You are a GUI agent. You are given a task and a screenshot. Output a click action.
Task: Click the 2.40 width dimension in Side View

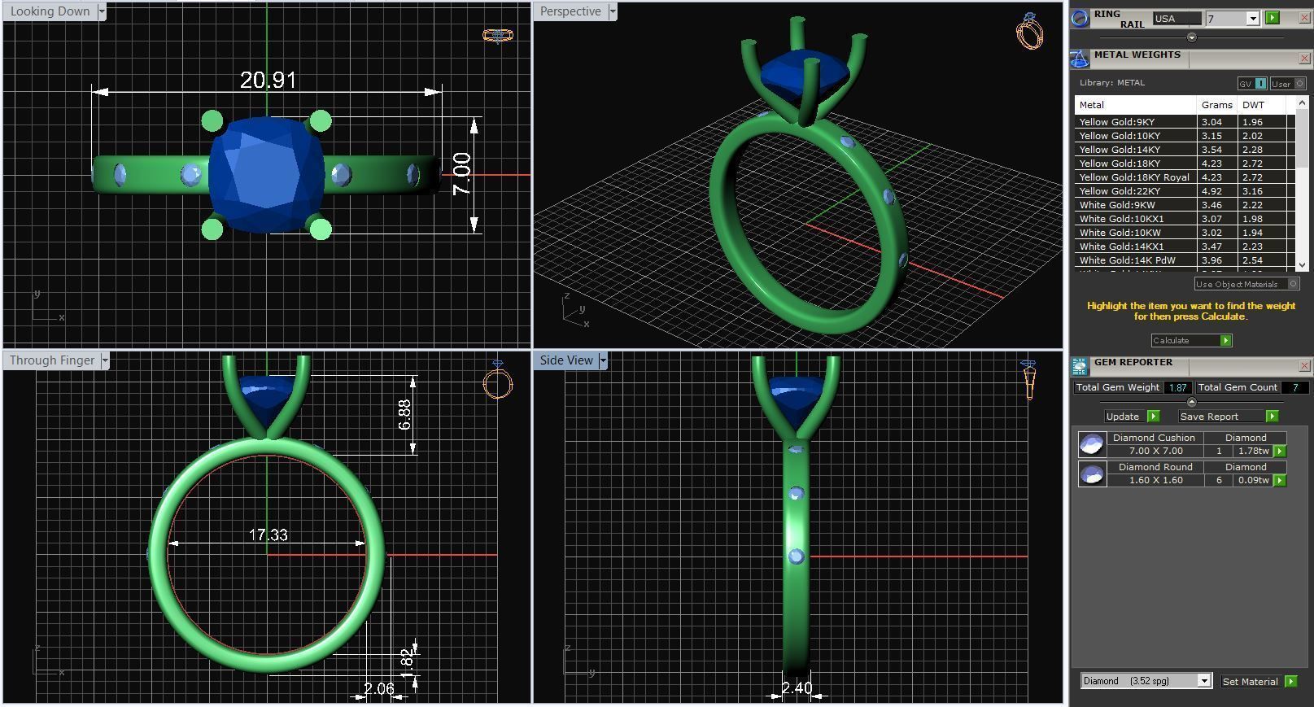[797, 687]
